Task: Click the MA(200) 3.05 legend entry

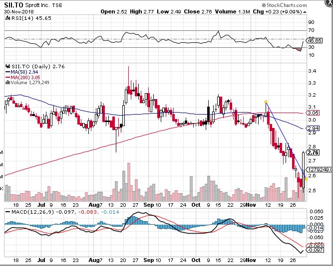Action: tap(23, 78)
